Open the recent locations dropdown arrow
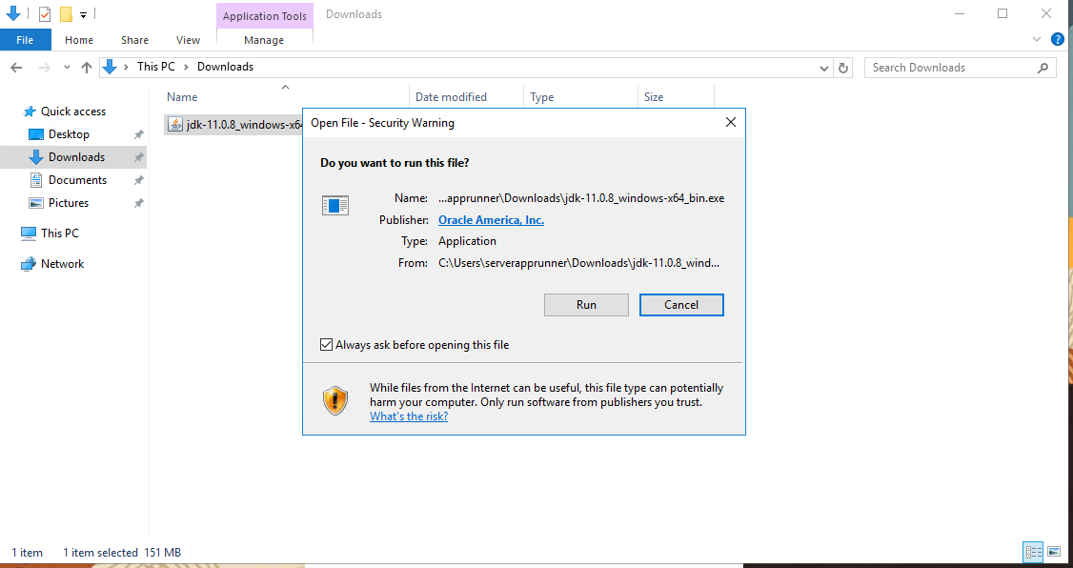This screenshot has width=1073, height=568. pyautogui.click(x=67, y=67)
